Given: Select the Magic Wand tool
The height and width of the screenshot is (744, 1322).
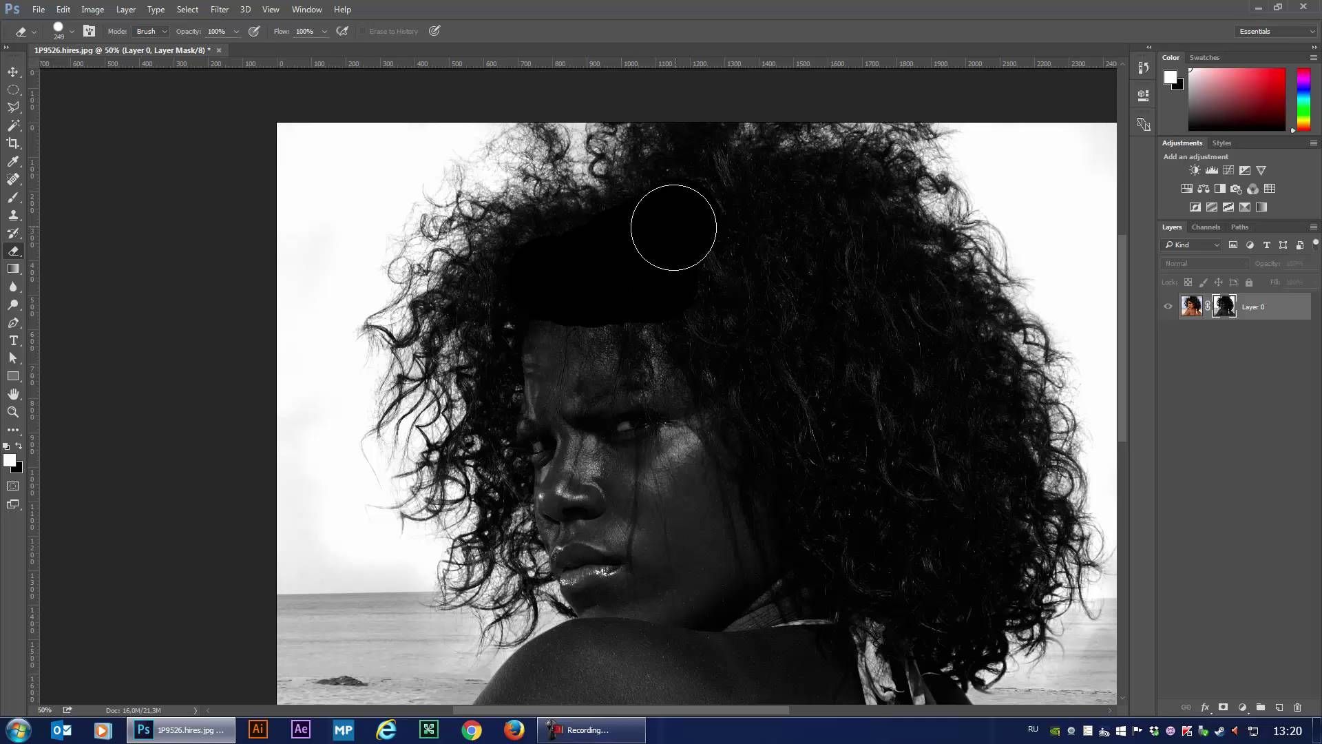Looking at the screenshot, I should (13, 125).
